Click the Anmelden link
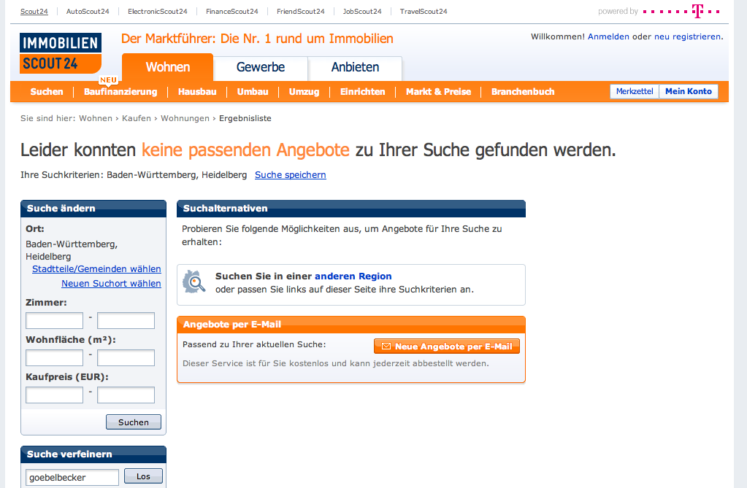This screenshot has width=747, height=488. (x=608, y=36)
